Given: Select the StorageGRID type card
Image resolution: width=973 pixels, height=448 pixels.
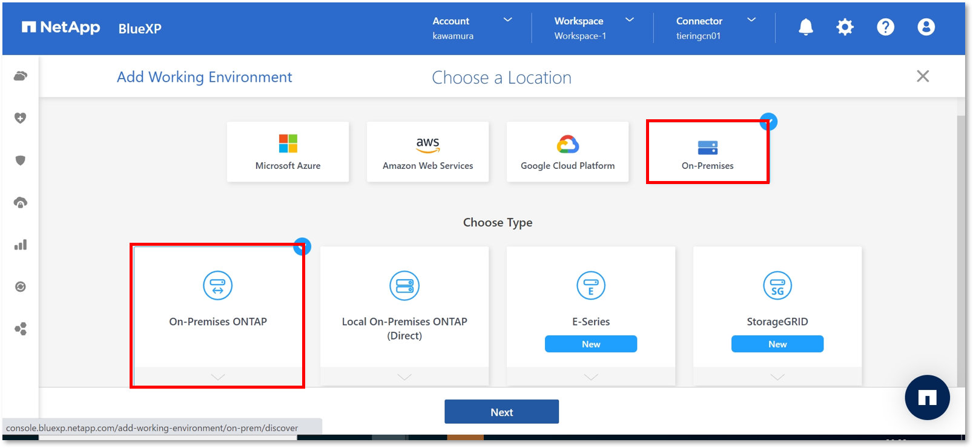Looking at the screenshot, I should point(777,315).
